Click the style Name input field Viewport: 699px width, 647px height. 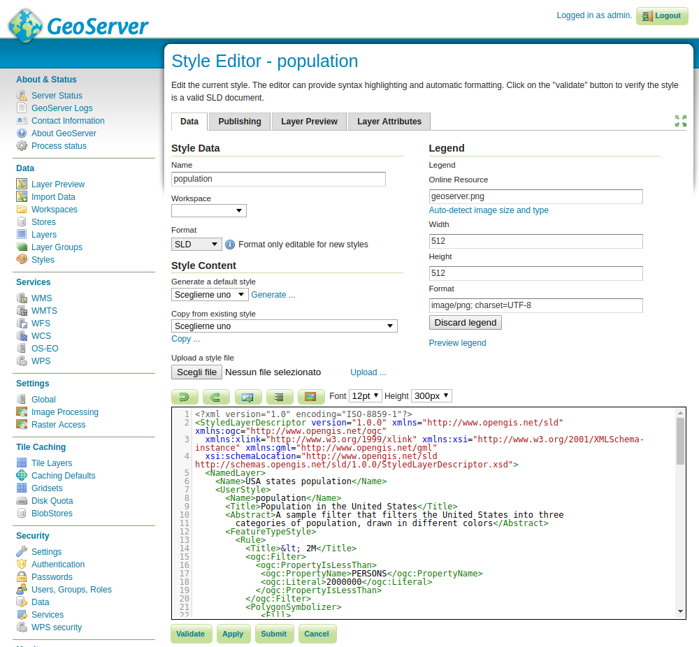[278, 179]
